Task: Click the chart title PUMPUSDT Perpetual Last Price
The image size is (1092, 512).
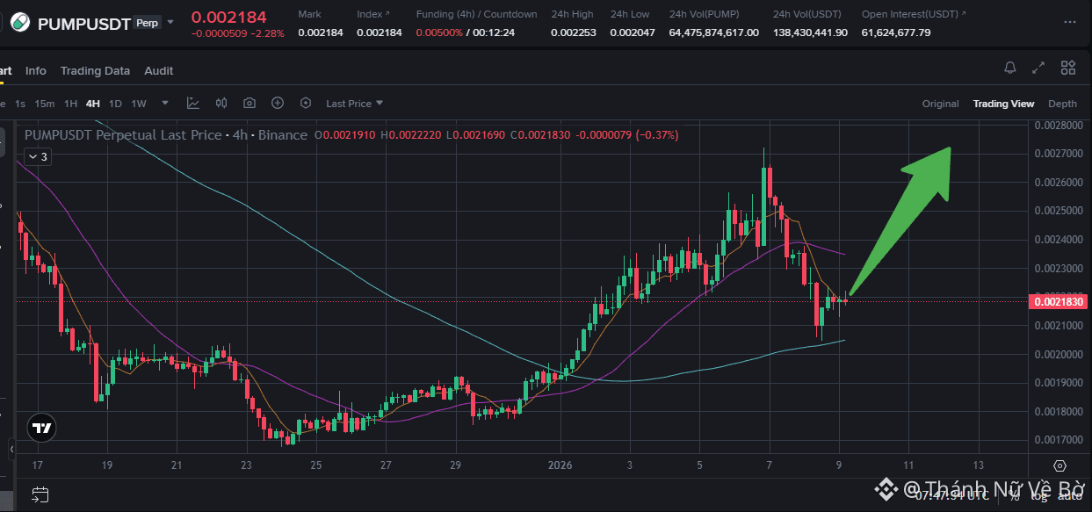Action: coord(123,135)
